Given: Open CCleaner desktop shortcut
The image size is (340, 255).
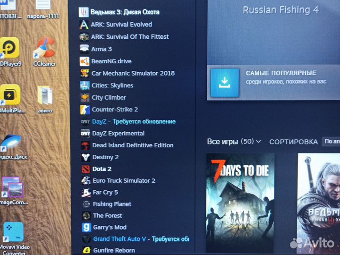Looking at the screenshot, I should (44, 52).
